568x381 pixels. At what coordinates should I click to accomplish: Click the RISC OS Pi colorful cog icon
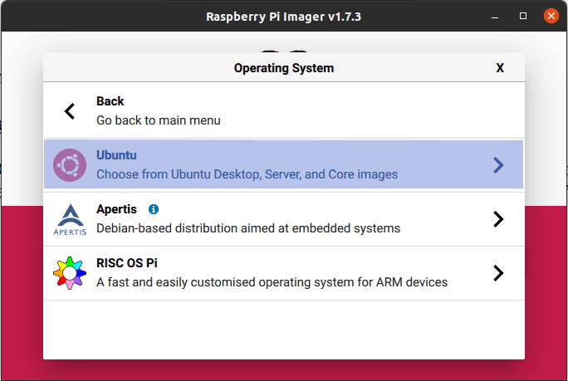(x=70, y=273)
